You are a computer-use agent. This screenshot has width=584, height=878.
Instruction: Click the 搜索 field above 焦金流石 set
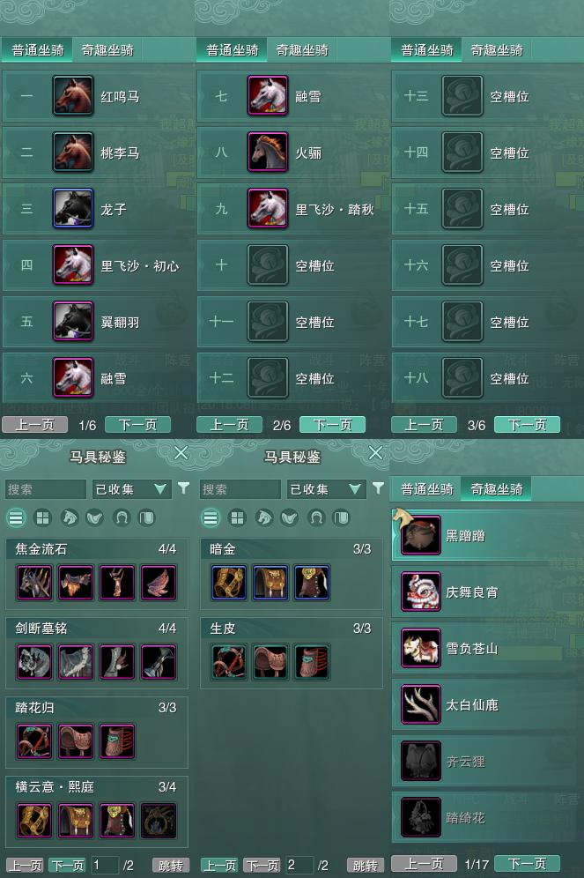pos(45,489)
